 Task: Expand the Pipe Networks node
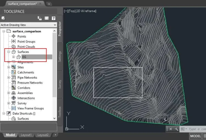[9, 78]
